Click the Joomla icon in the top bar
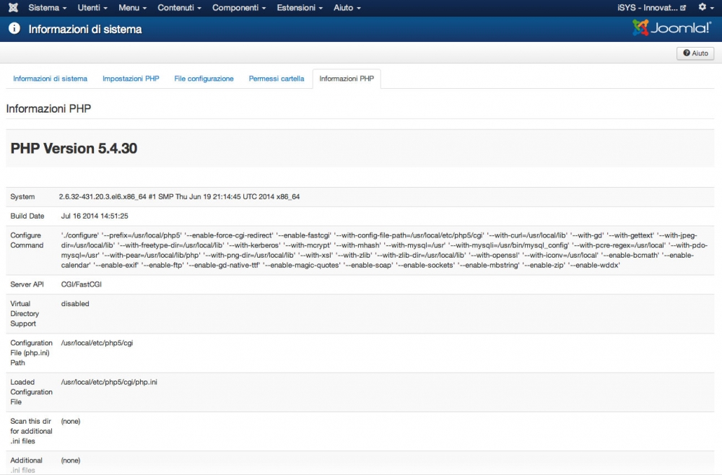The height and width of the screenshot is (475, 722). pos(13,7)
